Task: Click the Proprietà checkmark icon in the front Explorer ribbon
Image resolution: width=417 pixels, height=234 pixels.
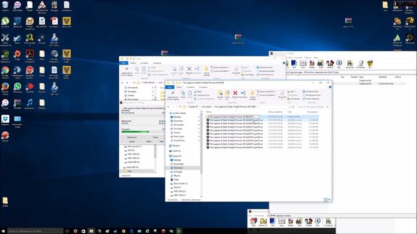Action: pyautogui.click(x=282, y=93)
